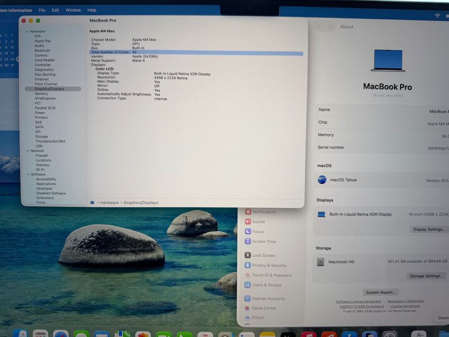
Task: Select the highlighted Total Number of Cores row
Action: 196,52
